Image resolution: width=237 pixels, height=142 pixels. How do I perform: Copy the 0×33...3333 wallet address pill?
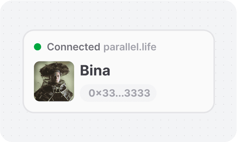[118, 93]
